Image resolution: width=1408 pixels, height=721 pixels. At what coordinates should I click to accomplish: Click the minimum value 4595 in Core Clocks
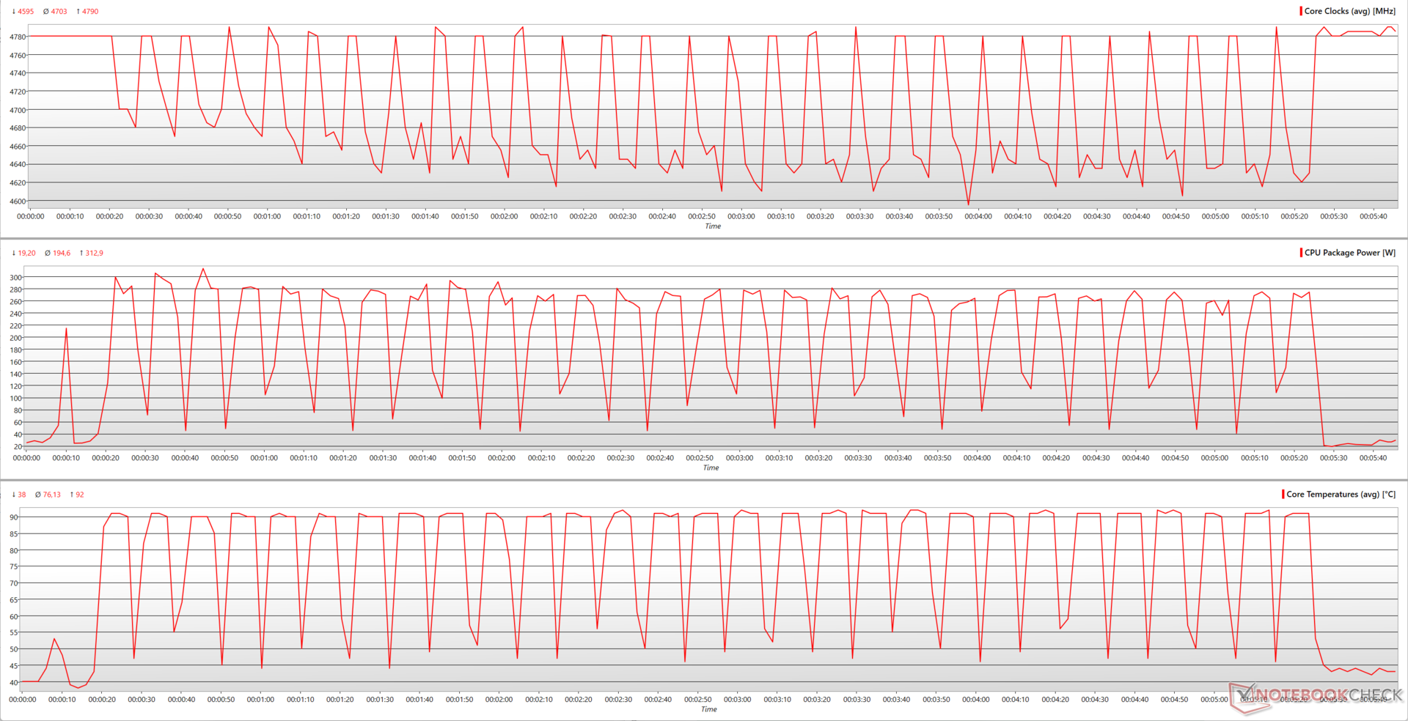point(23,12)
